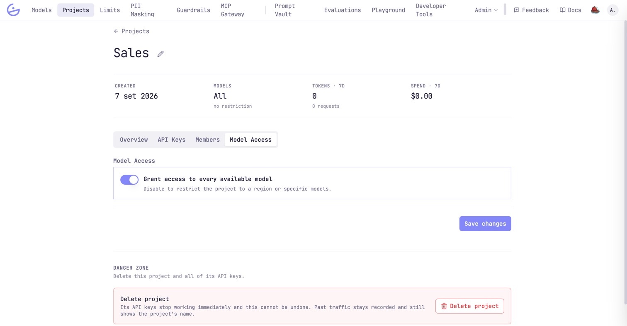Screen dimensions: 627x326
Task: Open the Models nav item
Action: pos(41,10)
